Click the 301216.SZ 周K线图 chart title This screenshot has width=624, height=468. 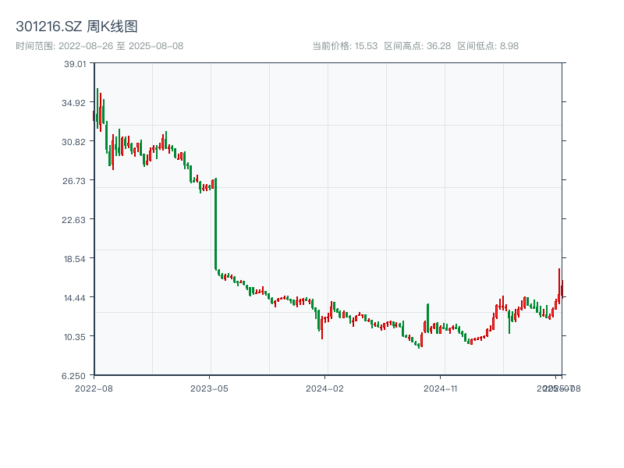point(76,27)
